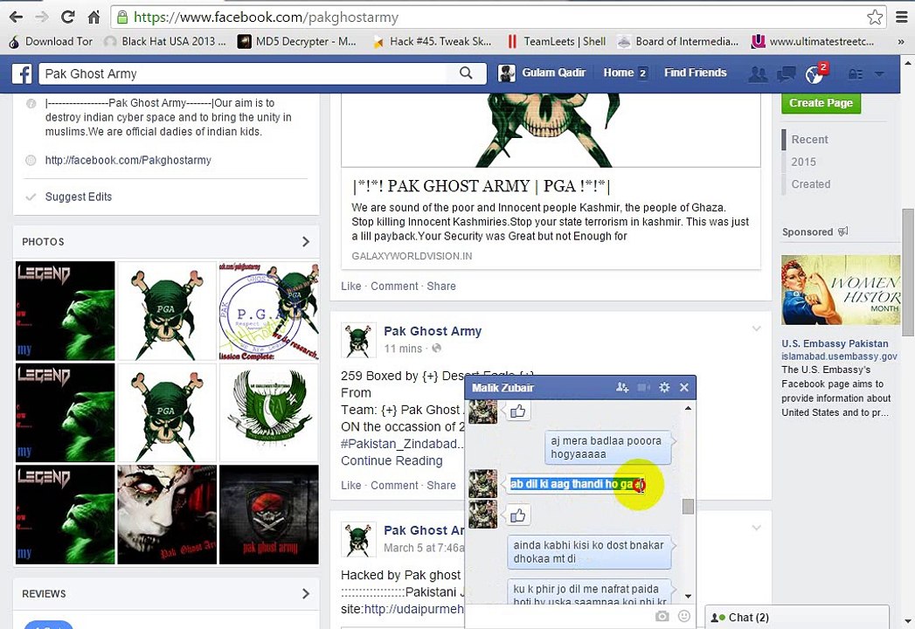Open the emoji picker in chat
915x629 pixels.
pyautogui.click(x=684, y=616)
